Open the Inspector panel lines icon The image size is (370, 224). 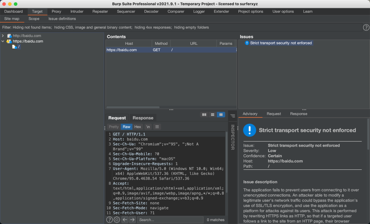(x=233, y=116)
